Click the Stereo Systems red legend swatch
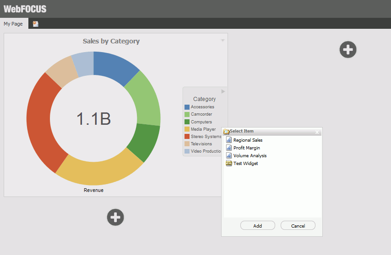Image resolution: width=391 pixels, height=255 pixels. tap(187, 137)
